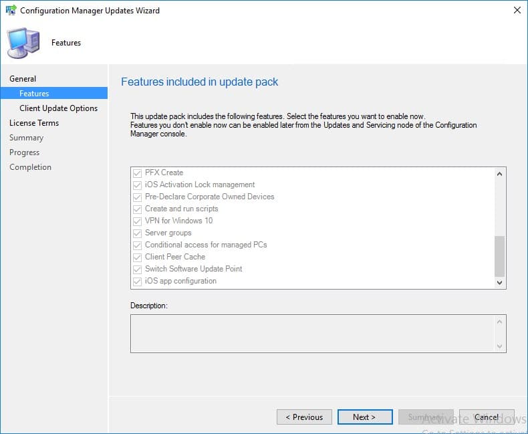This screenshot has width=528, height=434.
Task: Select the Features navigation step
Action: (34, 94)
